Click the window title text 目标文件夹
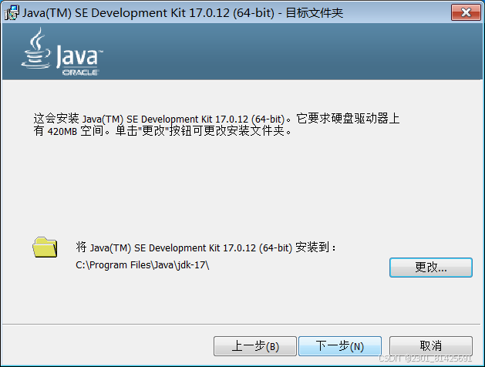Image resolution: width=485 pixels, height=367 pixels. [x=315, y=13]
